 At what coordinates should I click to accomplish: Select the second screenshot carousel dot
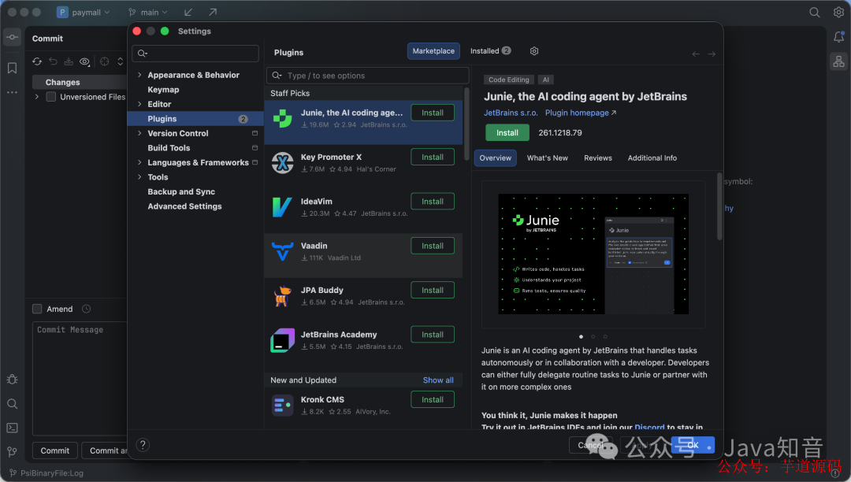click(593, 337)
